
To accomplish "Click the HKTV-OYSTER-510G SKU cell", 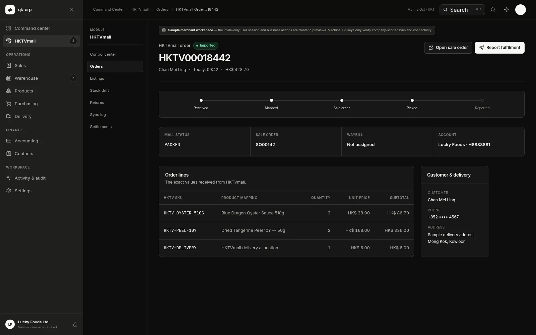I will [184, 213].
